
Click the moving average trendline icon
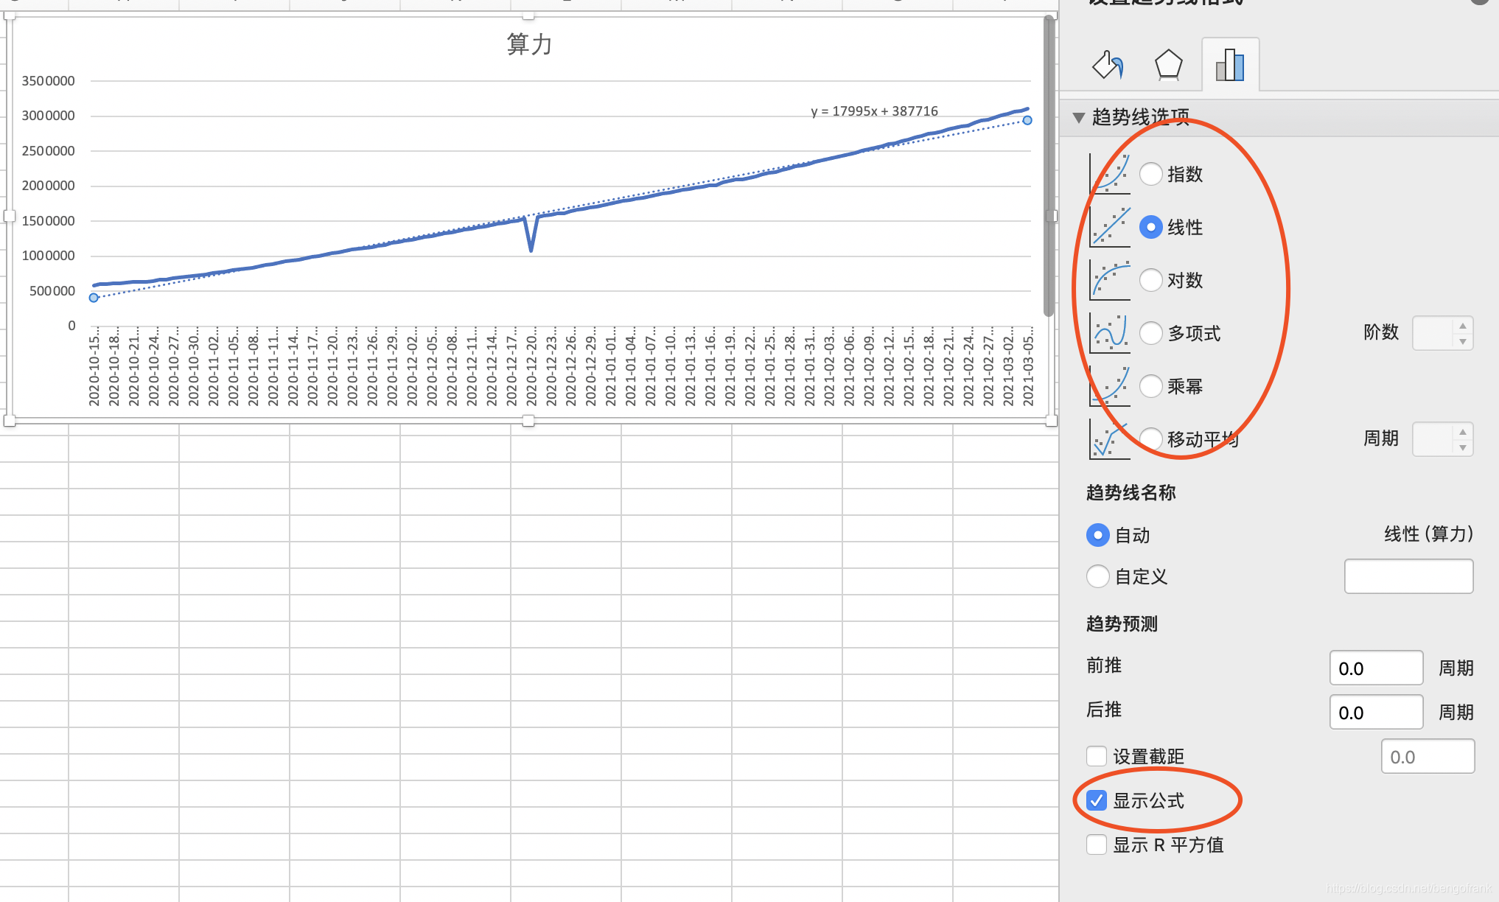1110,439
